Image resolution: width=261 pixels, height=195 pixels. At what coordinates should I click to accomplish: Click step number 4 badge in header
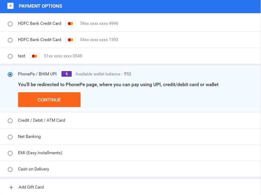coord(10,6)
